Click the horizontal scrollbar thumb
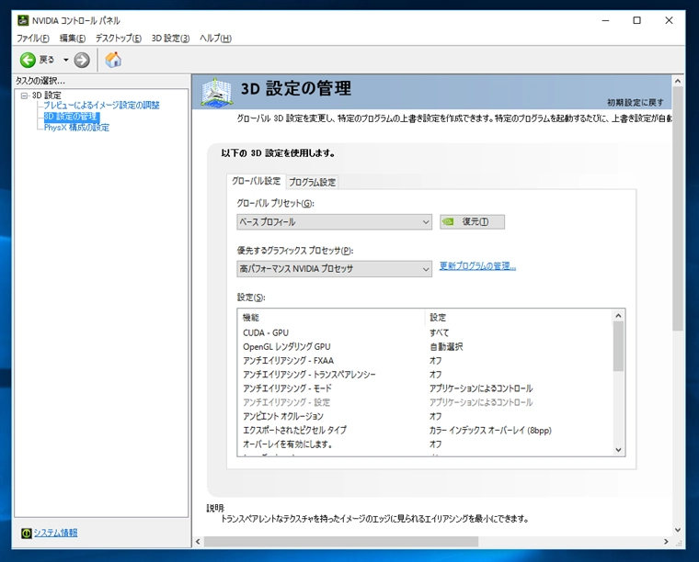Image resolution: width=699 pixels, height=562 pixels. coord(341,542)
